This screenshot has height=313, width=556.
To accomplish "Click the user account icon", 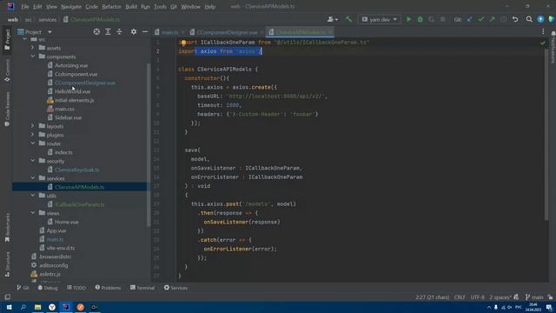I will tap(332, 19).
